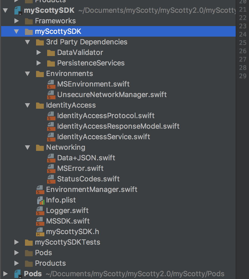The width and height of the screenshot is (249, 279).
Task: Click the MSError.swift file icon
Action: [51, 169]
